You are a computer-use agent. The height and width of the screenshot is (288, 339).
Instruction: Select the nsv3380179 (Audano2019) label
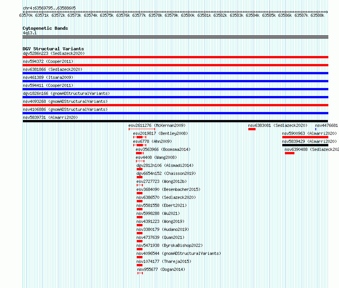[163, 229]
